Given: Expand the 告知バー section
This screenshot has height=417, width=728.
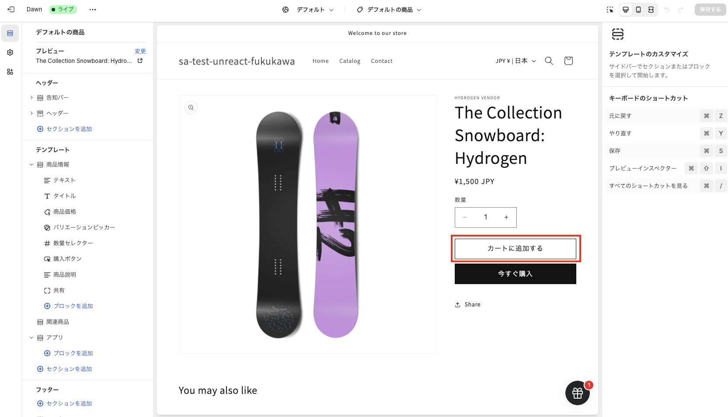Looking at the screenshot, I should [31, 97].
